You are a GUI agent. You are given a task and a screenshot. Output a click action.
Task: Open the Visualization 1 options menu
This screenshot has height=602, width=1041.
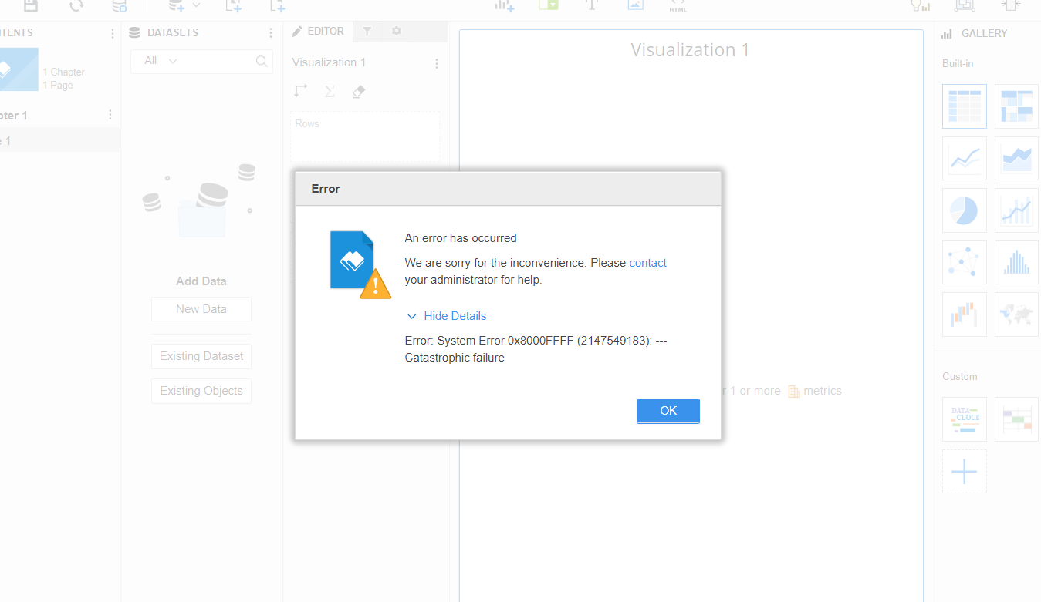click(437, 63)
